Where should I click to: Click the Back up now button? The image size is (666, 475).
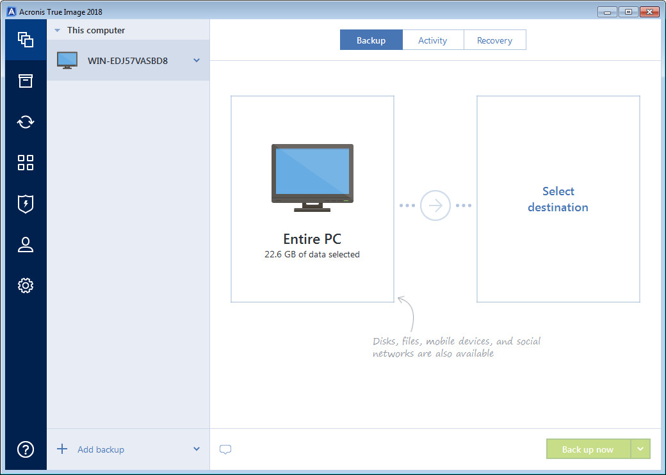click(588, 449)
